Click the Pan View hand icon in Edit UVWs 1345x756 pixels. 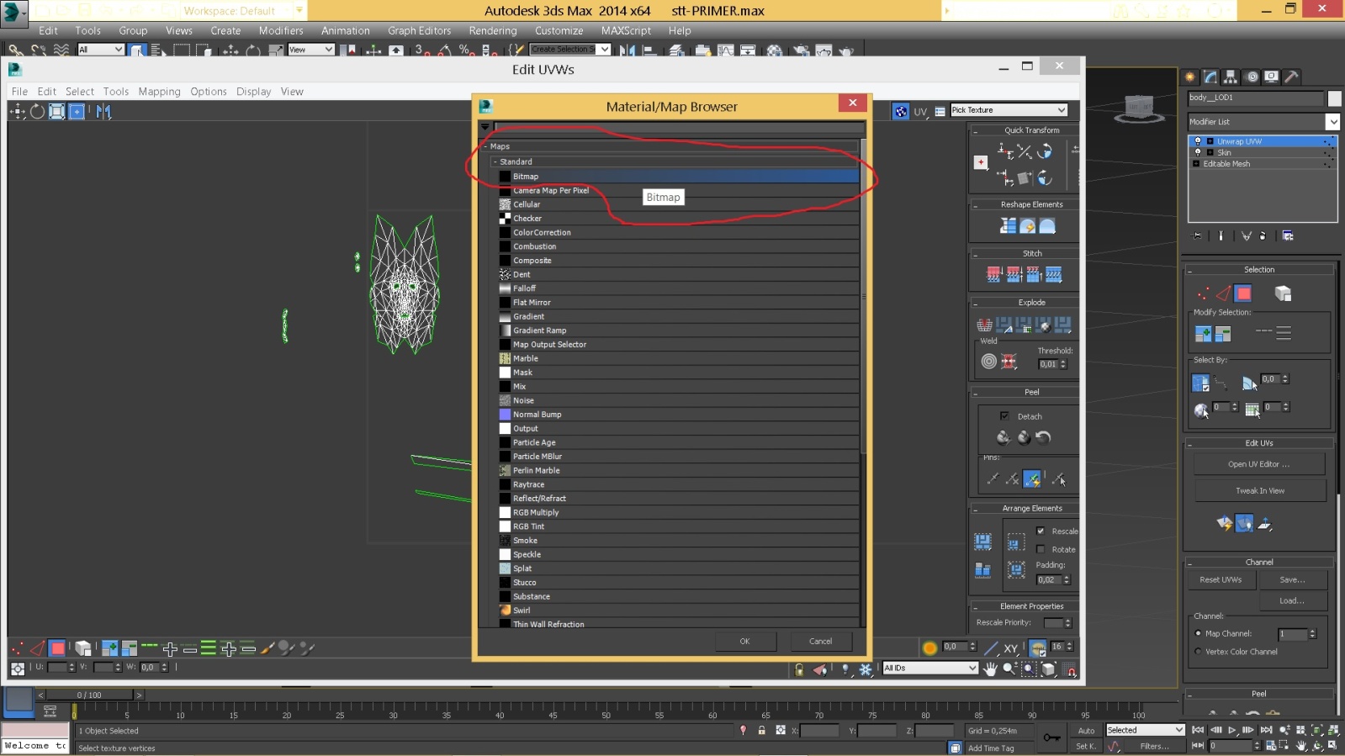(991, 669)
